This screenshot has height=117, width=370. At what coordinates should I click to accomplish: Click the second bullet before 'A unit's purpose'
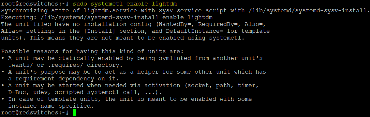pyautogui.click(x=3, y=72)
